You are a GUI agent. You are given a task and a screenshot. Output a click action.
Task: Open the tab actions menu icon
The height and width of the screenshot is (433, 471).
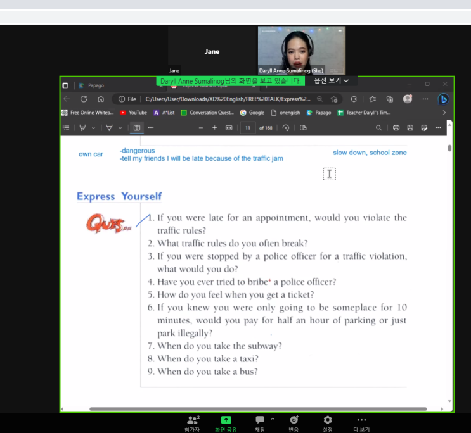tap(65, 85)
